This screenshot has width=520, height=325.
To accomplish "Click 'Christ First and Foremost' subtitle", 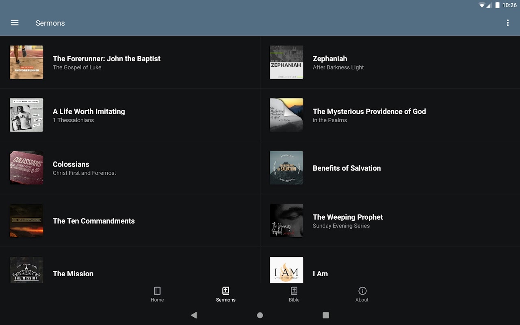I will pos(84,173).
